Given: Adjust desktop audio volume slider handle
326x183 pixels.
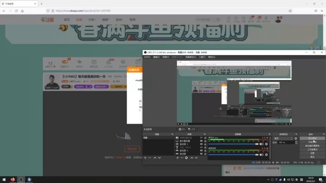Looking at the screenshot, I should click(x=257, y=155).
